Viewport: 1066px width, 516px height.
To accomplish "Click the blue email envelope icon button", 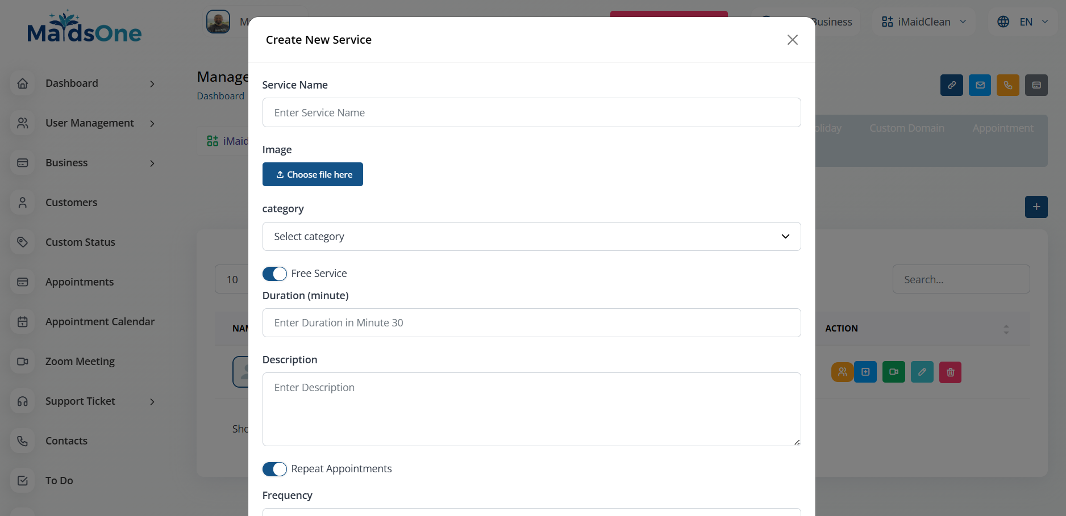I will (x=980, y=85).
